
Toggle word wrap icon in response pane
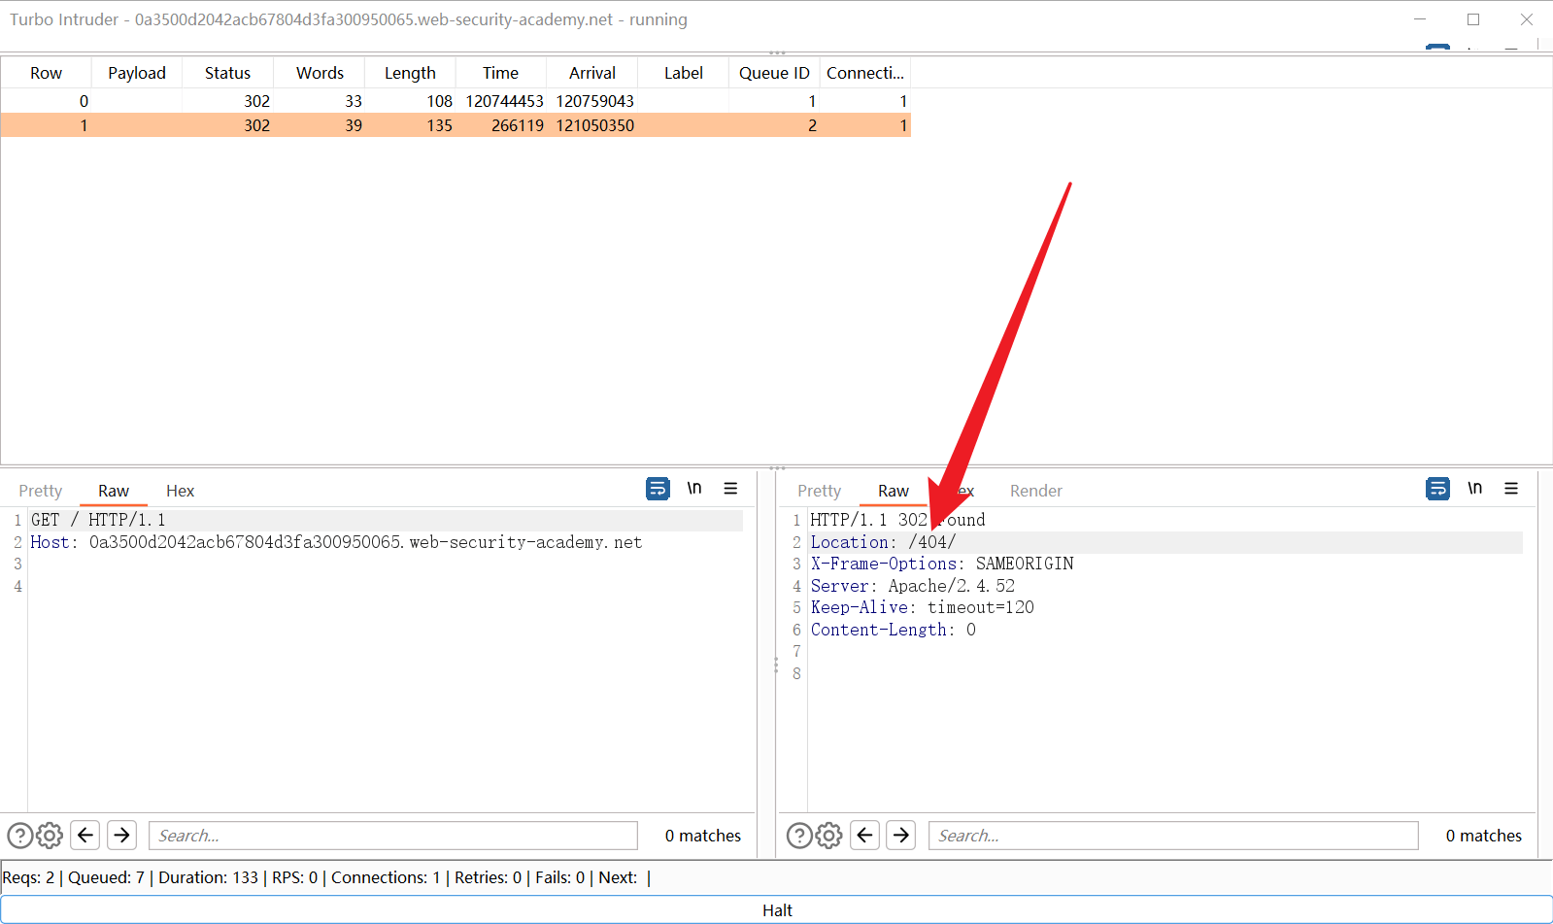point(1437,489)
